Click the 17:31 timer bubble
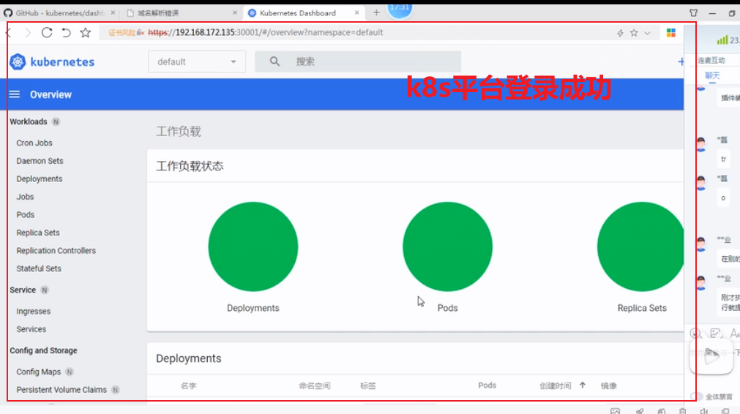Viewport: 740px width, 414px height. (x=399, y=10)
